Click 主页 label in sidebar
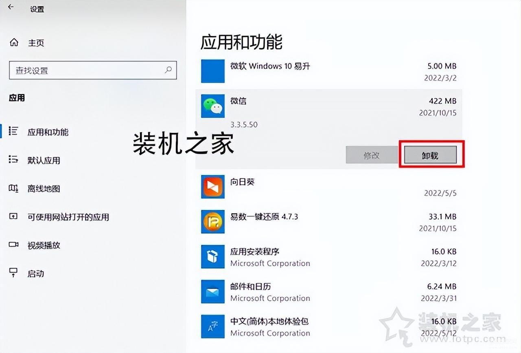The height and width of the screenshot is (353, 521). [x=36, y=43]
